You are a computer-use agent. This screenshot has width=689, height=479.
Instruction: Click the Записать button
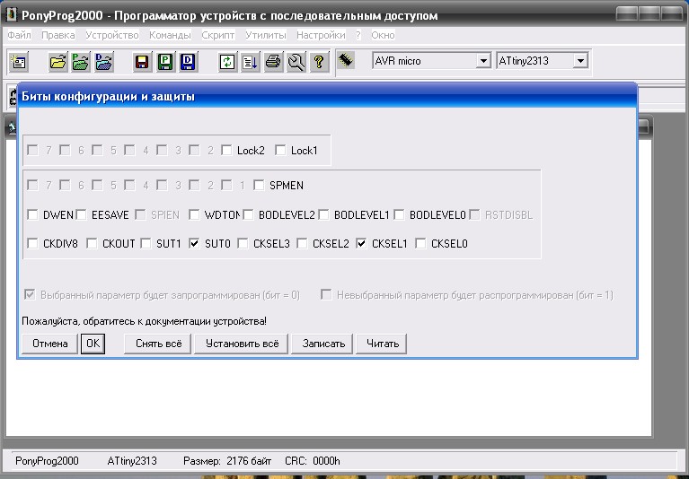323,344
